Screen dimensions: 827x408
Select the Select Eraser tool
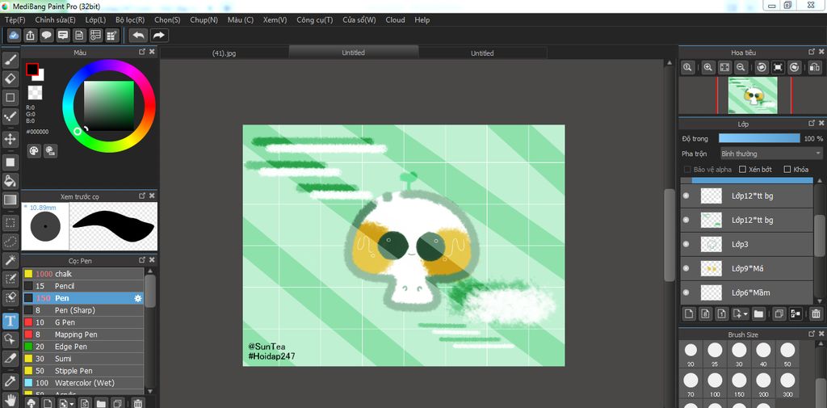10,297
